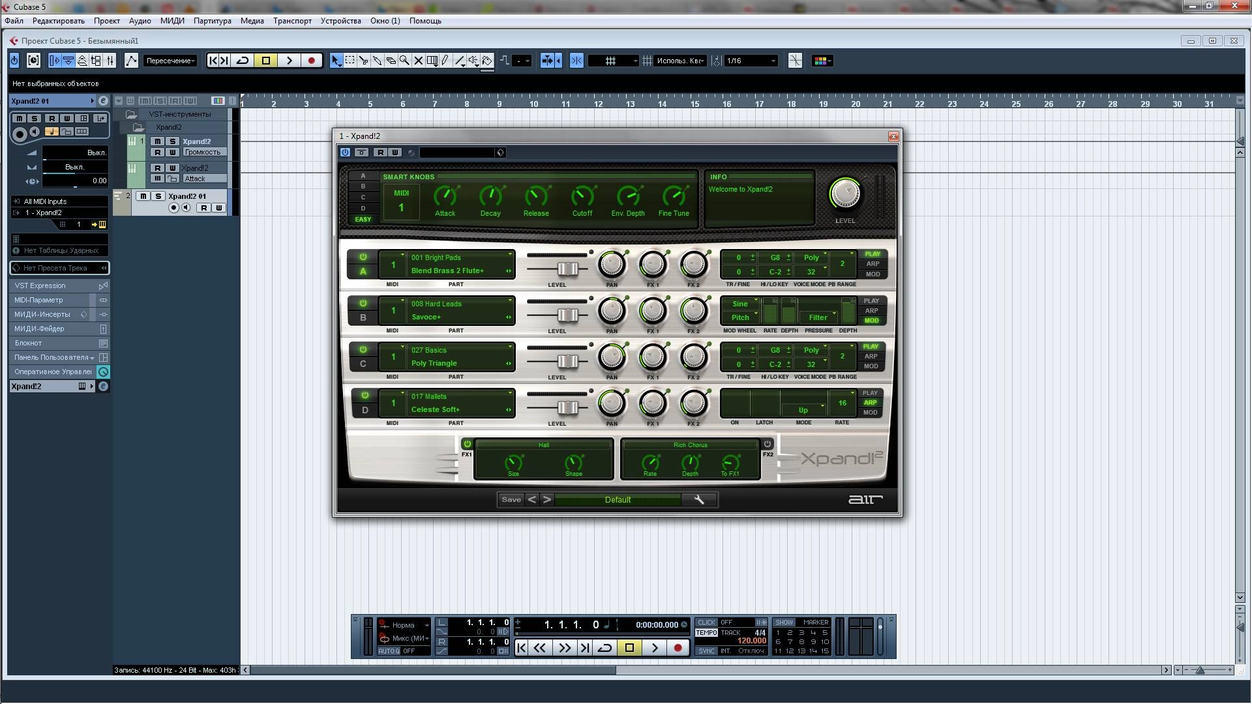The width and height of the screenshot is (1252, 704).
Task: Click part A level slider handle
Action: (x=568, y=269)
